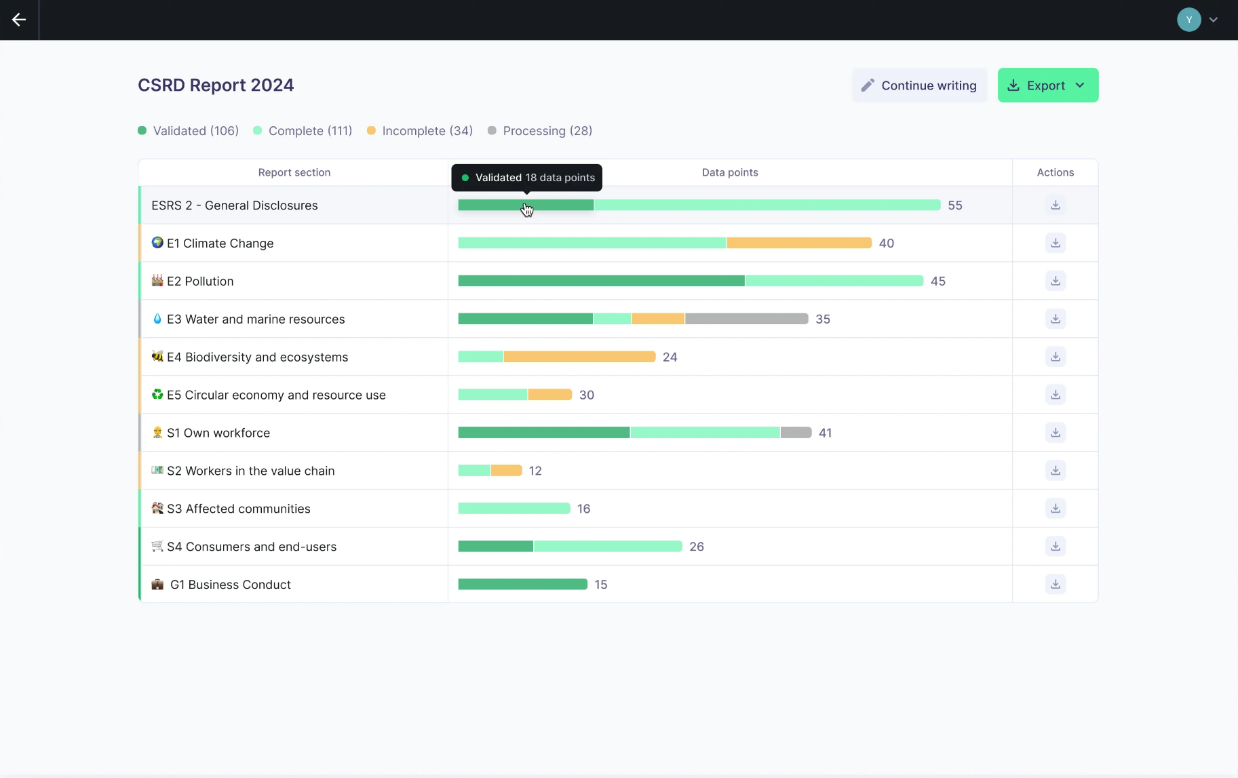
Task: Download the G1 Business Conduct section
Action: click(1055, 585)
